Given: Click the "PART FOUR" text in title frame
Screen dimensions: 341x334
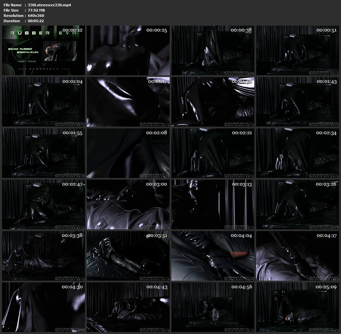Looking at the screenshot, I should coord(27,61).
